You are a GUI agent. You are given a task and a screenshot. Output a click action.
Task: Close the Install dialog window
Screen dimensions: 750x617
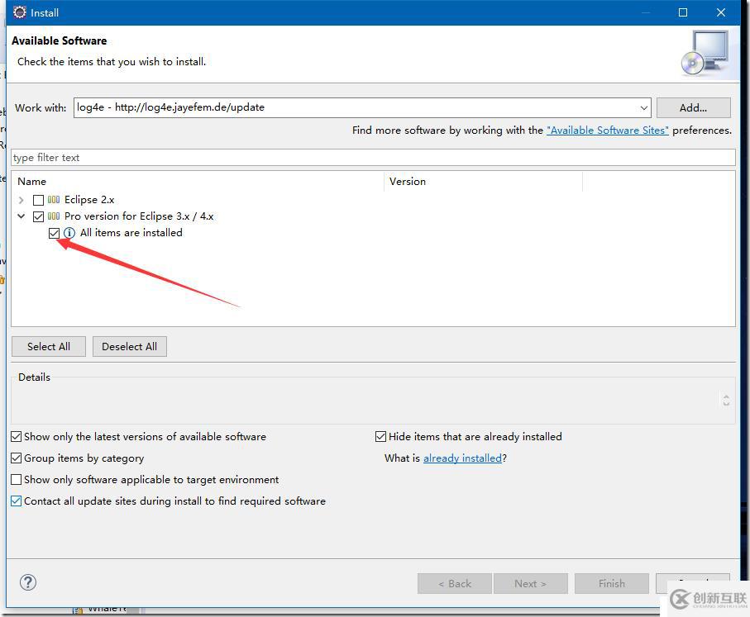pyautogui.click(x=721, y=12)
